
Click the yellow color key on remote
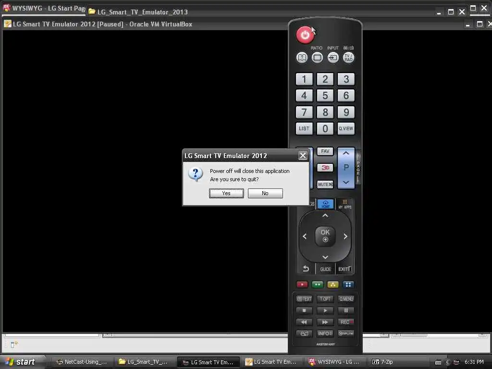[333, 284]
